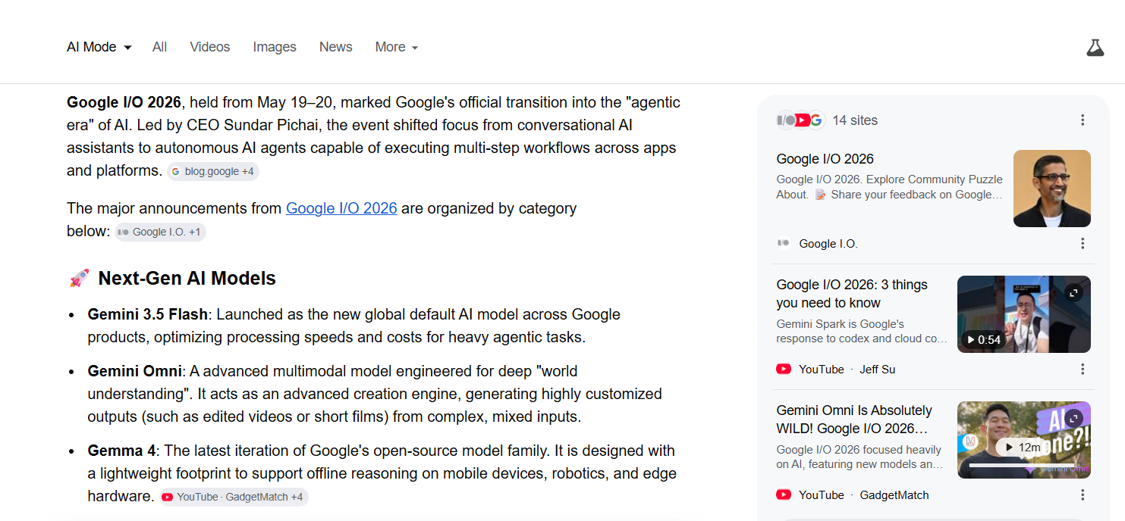This screenshot has height=521, width=1125.
Task: Switch to the Images tab
Action: 275,47
